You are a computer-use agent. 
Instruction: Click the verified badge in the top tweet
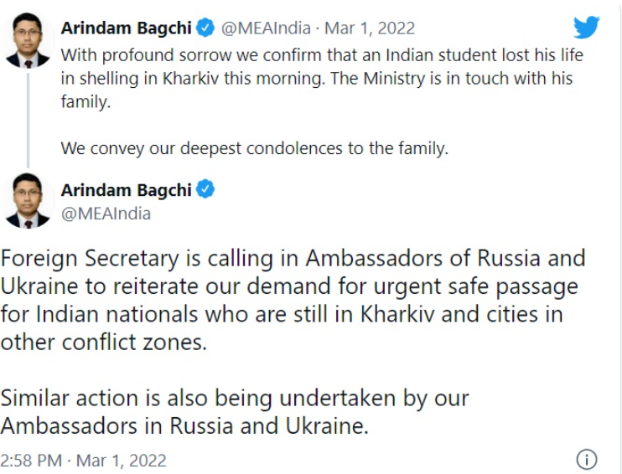tap(205, 28)
